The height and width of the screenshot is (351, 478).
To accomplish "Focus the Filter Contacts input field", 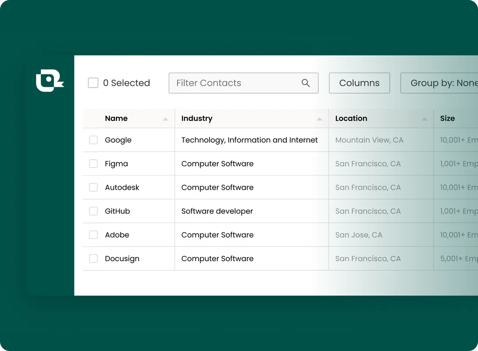I will coord(235,83).
